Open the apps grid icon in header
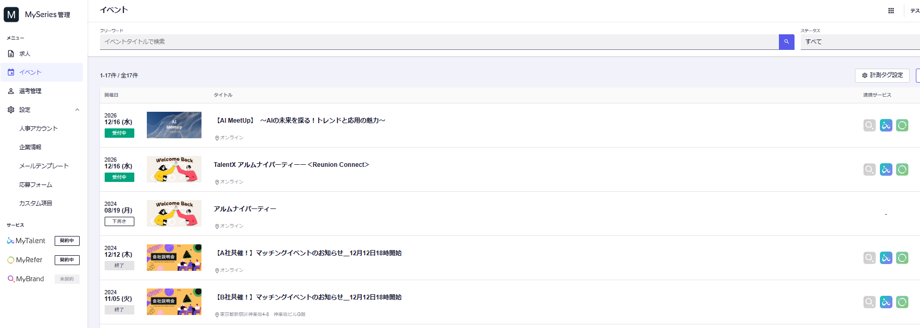Image resolution: width=920 pixels, height=328 pixels. pyautogui.click(x=891, y=10)
